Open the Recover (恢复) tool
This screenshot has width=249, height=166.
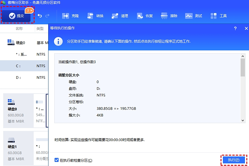point(140,16)
